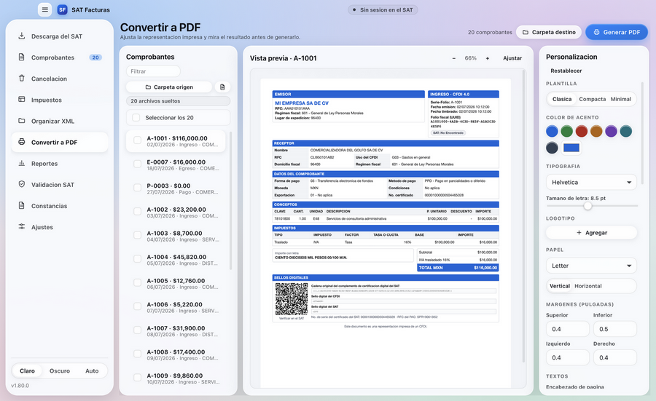Click the plus icon in Agregar logotipo
The height and width of the screenshot is (401, 656).
(x=579, y=233)
